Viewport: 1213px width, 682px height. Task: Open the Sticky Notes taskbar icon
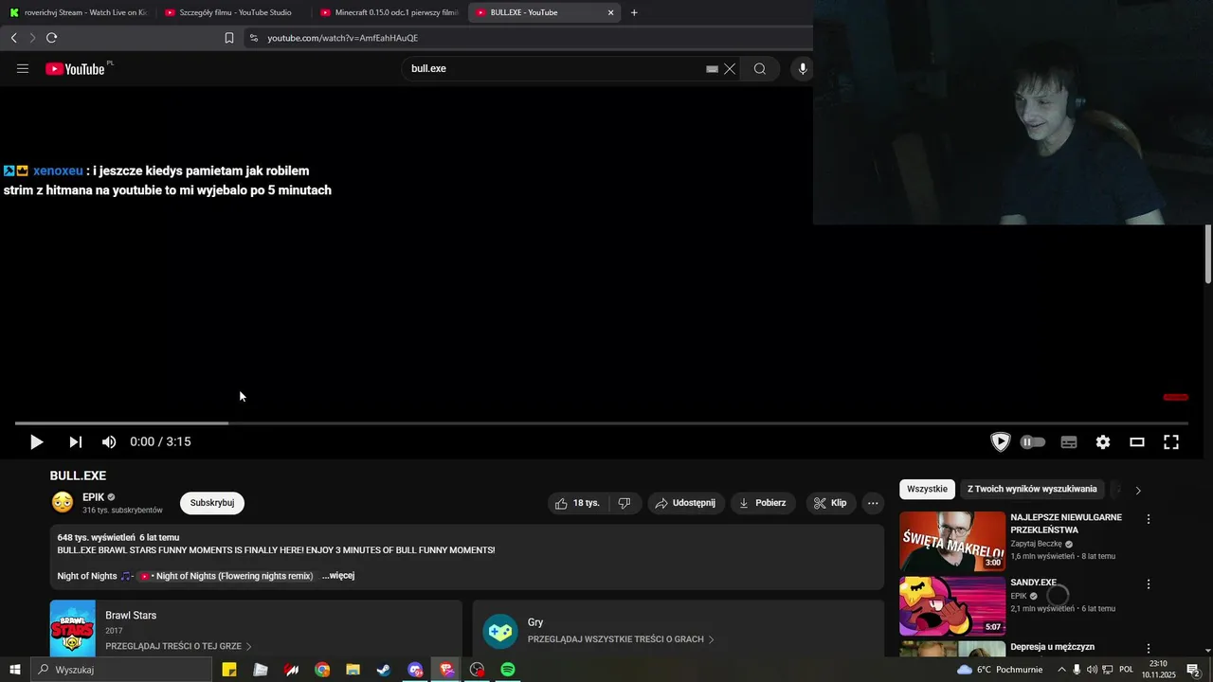(x=229, y=670)
